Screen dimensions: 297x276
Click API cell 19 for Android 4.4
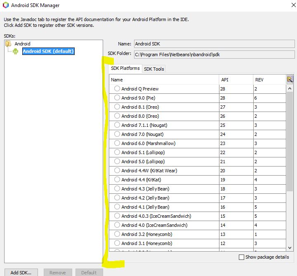pyautogui.click(x=236, y=180)
